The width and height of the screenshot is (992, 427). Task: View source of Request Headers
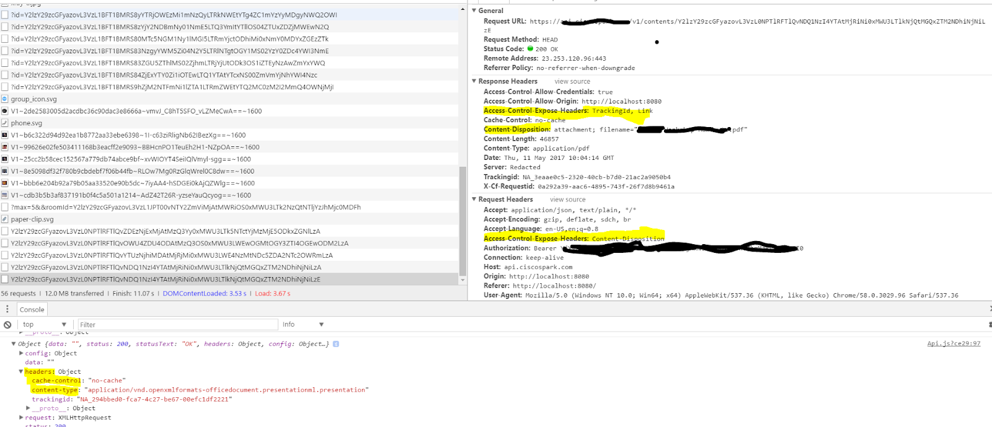567,200
